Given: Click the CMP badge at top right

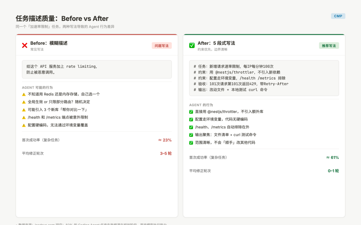Looking at the screenshot, I should (x=338, y=16).
